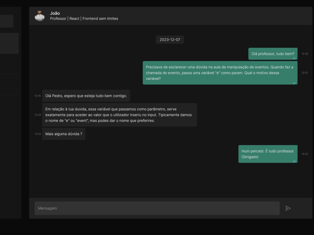The height and width of the screenshot is (235, 314).
Task: Click 'Frontend sem limites' in the header subtitle
Action: pyautogui.click(x=100, y=18)
